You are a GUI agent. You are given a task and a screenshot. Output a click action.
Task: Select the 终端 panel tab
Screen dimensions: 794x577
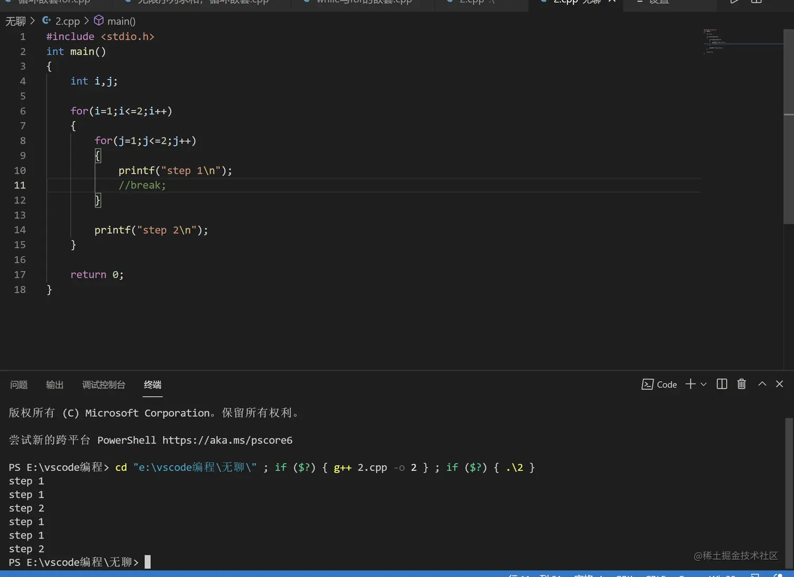coord(153,385)
